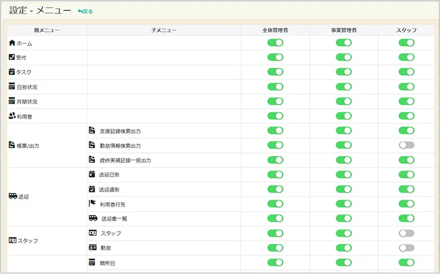Click the 受付 phone icon
The height and width of the screenshot is (280, 440).
[x=11, y=57]
